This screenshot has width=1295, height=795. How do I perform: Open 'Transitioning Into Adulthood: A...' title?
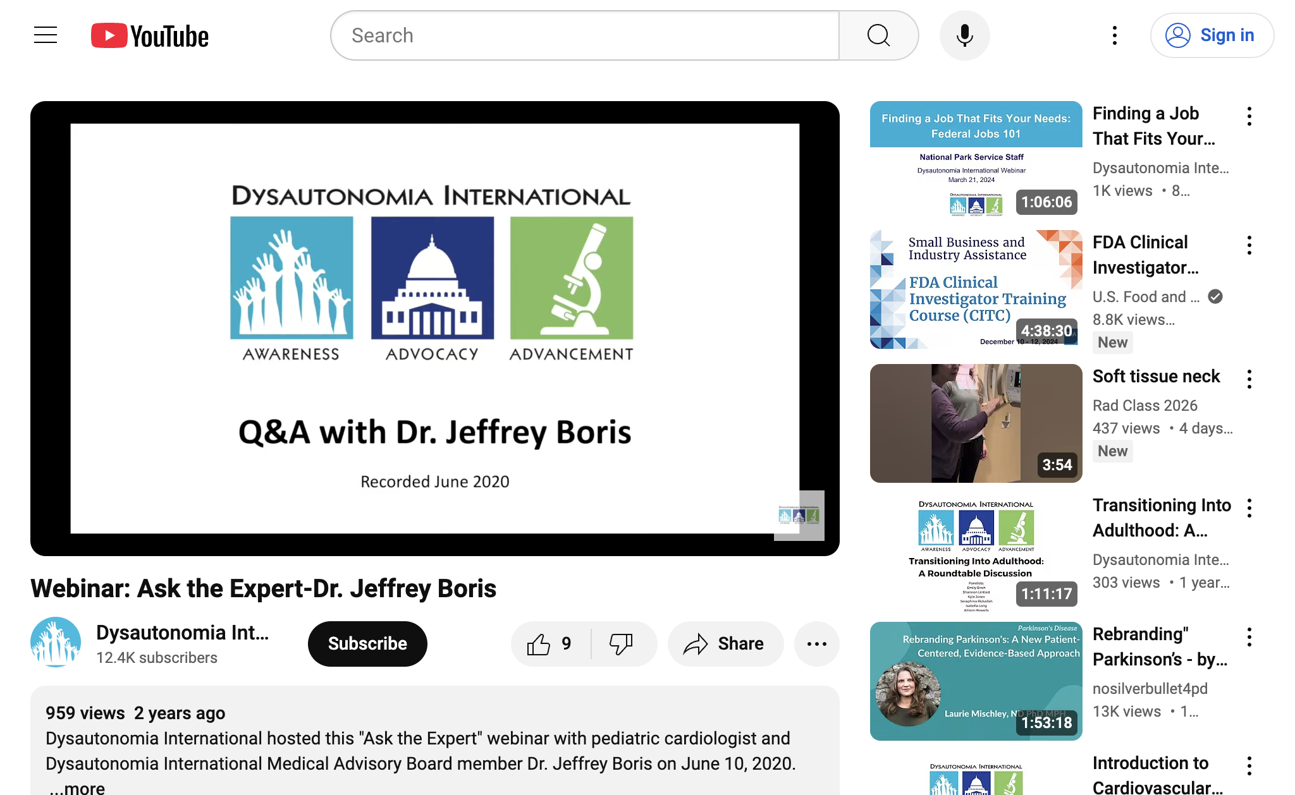pos(1162,518)
